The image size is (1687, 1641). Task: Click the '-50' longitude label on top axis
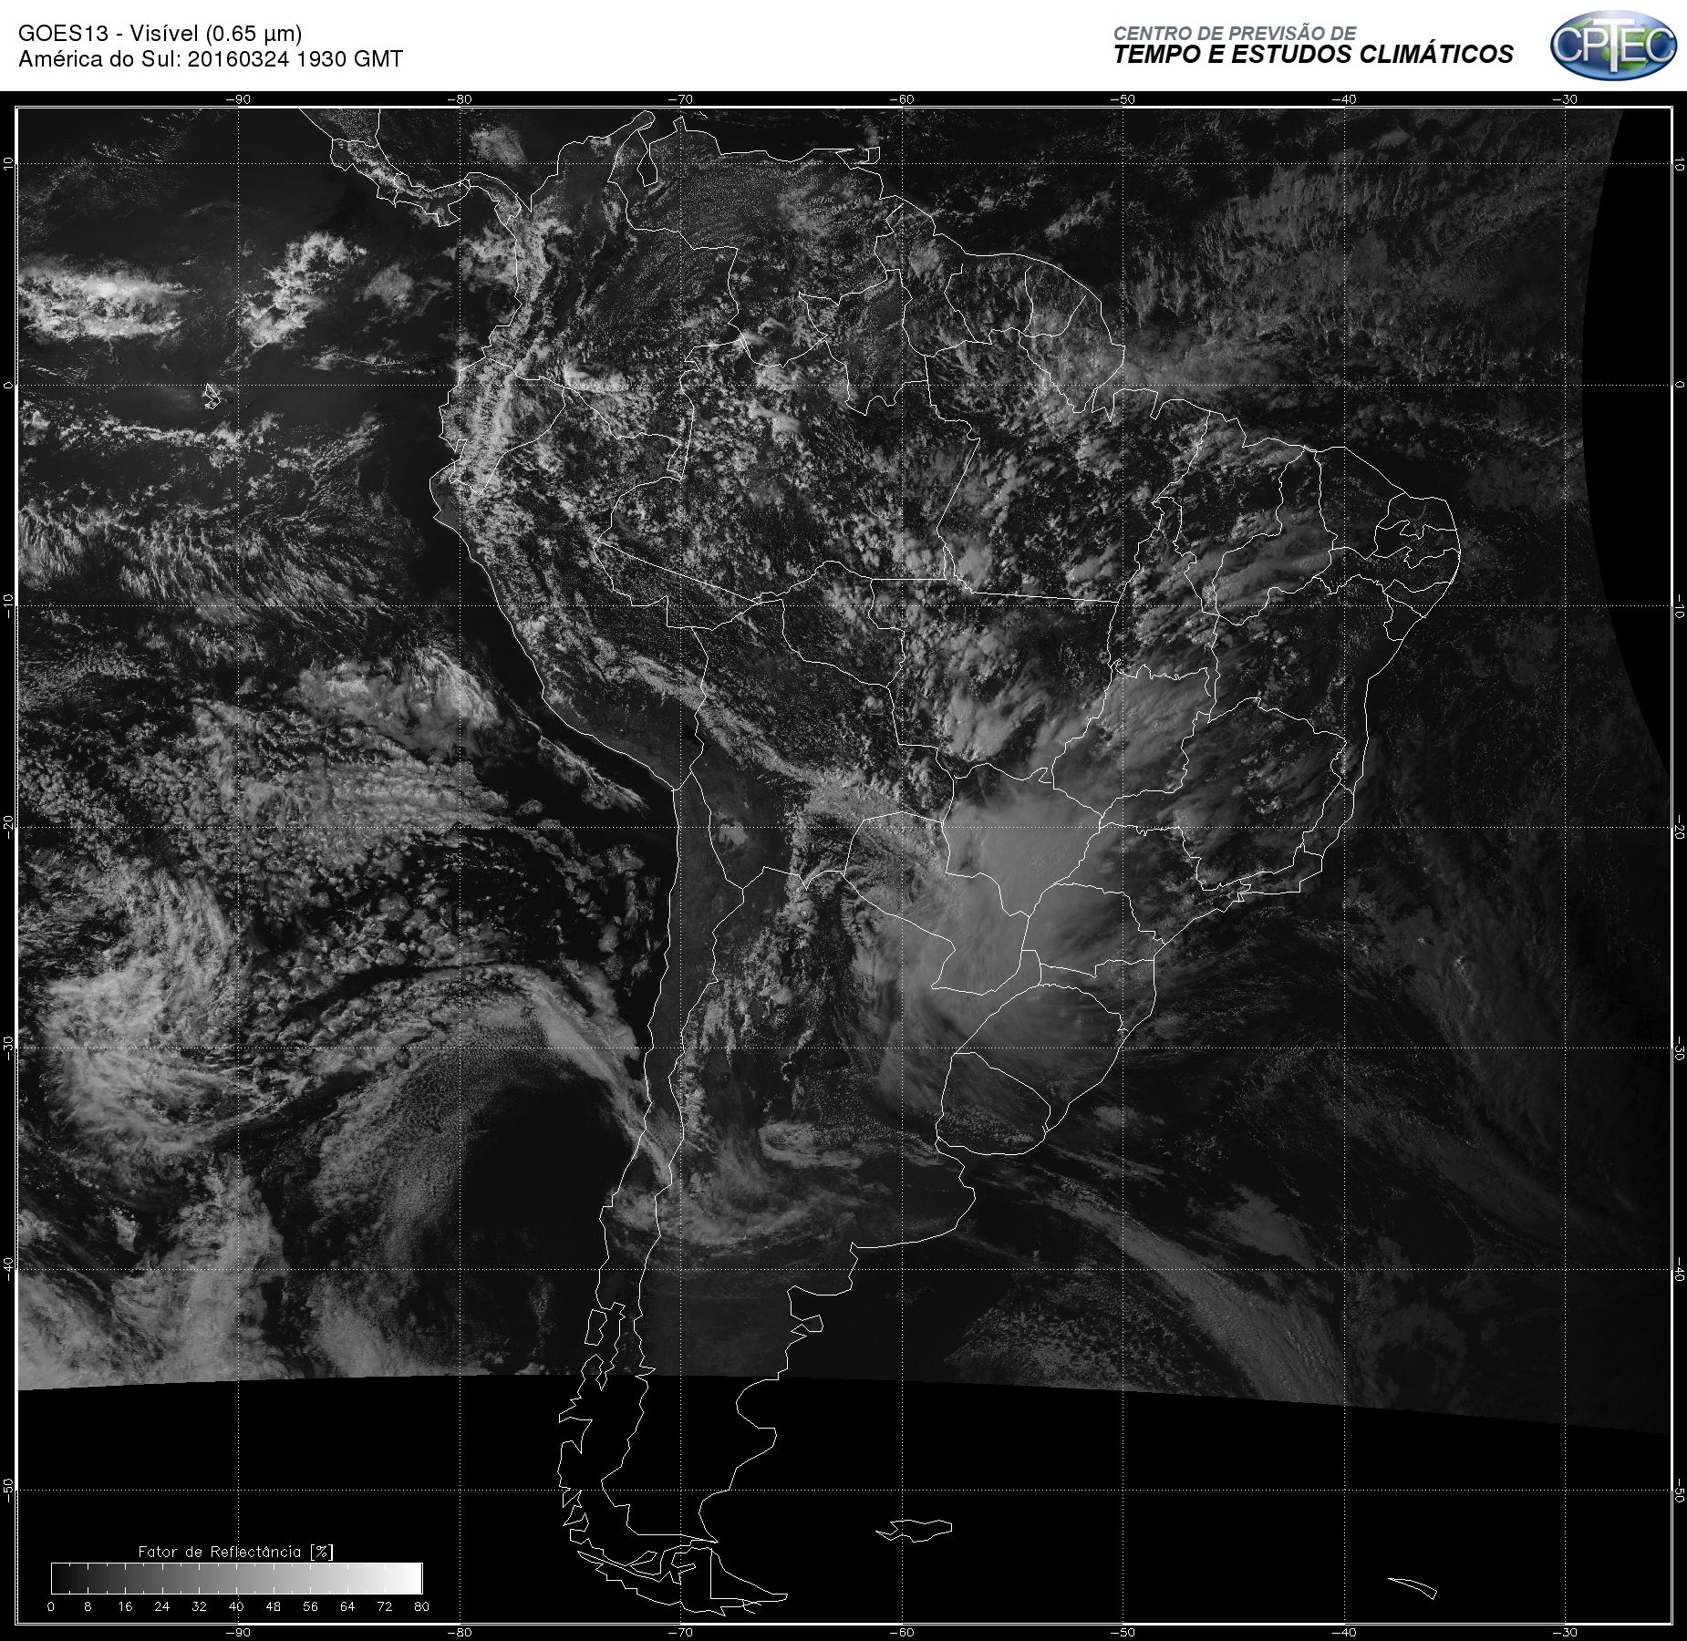click(1123, 99)
